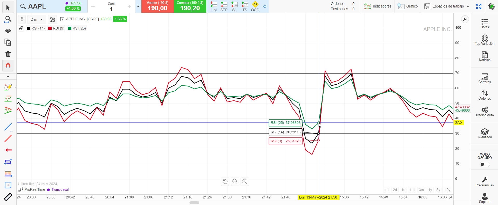Image resolution: width=498 pixels, height=205 pixels.
Task: Select the rectangle shape tool
Action: click(8, 162)
